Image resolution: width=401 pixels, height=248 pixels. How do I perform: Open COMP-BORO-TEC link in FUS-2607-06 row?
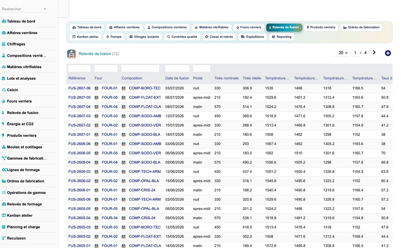click(145, 88)
